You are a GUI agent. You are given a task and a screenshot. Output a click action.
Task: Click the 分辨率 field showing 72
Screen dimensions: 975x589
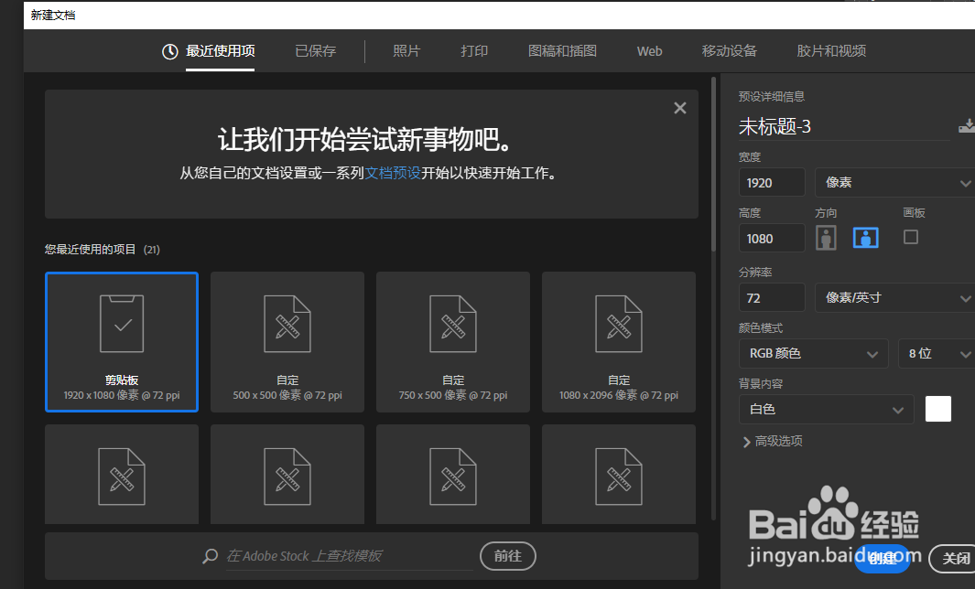click(772, 298)
